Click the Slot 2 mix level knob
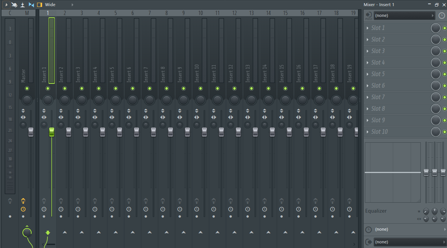 (435, 40)
